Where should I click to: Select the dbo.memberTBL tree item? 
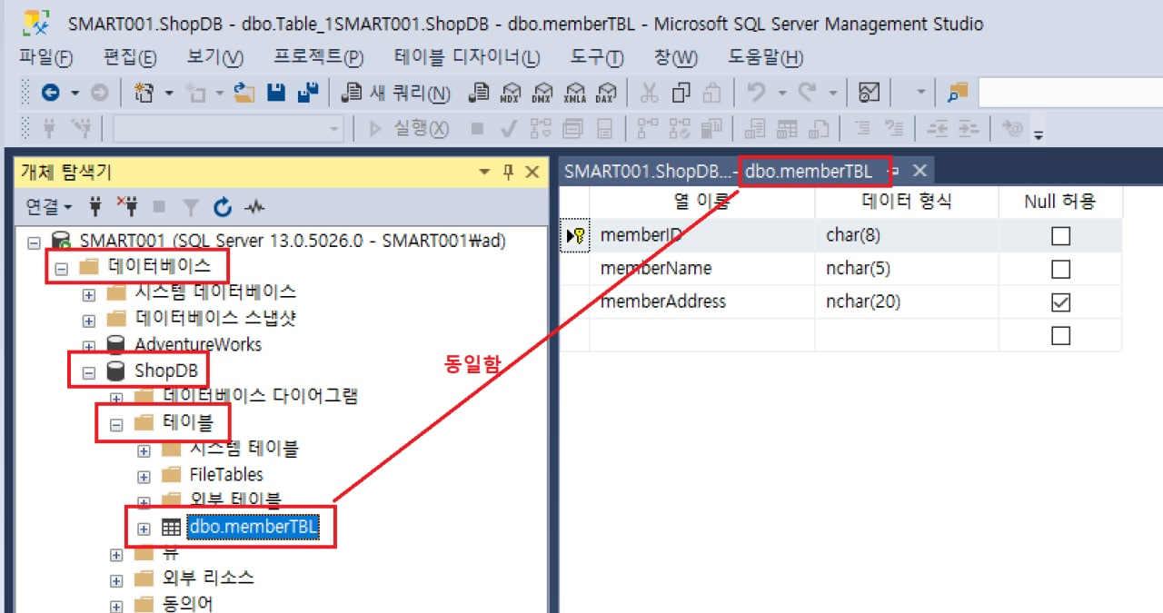[253, 528]
